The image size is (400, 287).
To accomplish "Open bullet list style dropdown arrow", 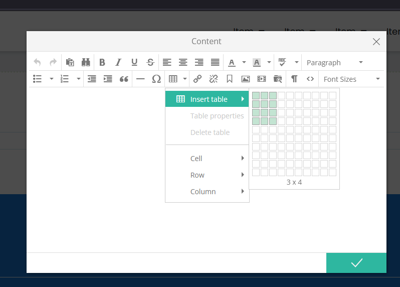I will 52,79.
